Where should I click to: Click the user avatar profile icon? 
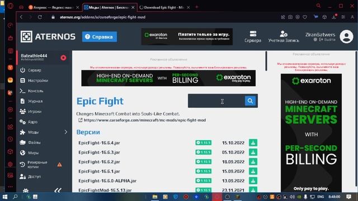[346, 36]
